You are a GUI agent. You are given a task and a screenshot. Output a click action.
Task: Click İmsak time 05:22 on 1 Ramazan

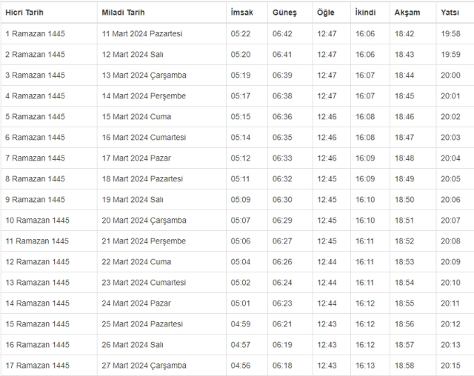(x=239, y=34)
